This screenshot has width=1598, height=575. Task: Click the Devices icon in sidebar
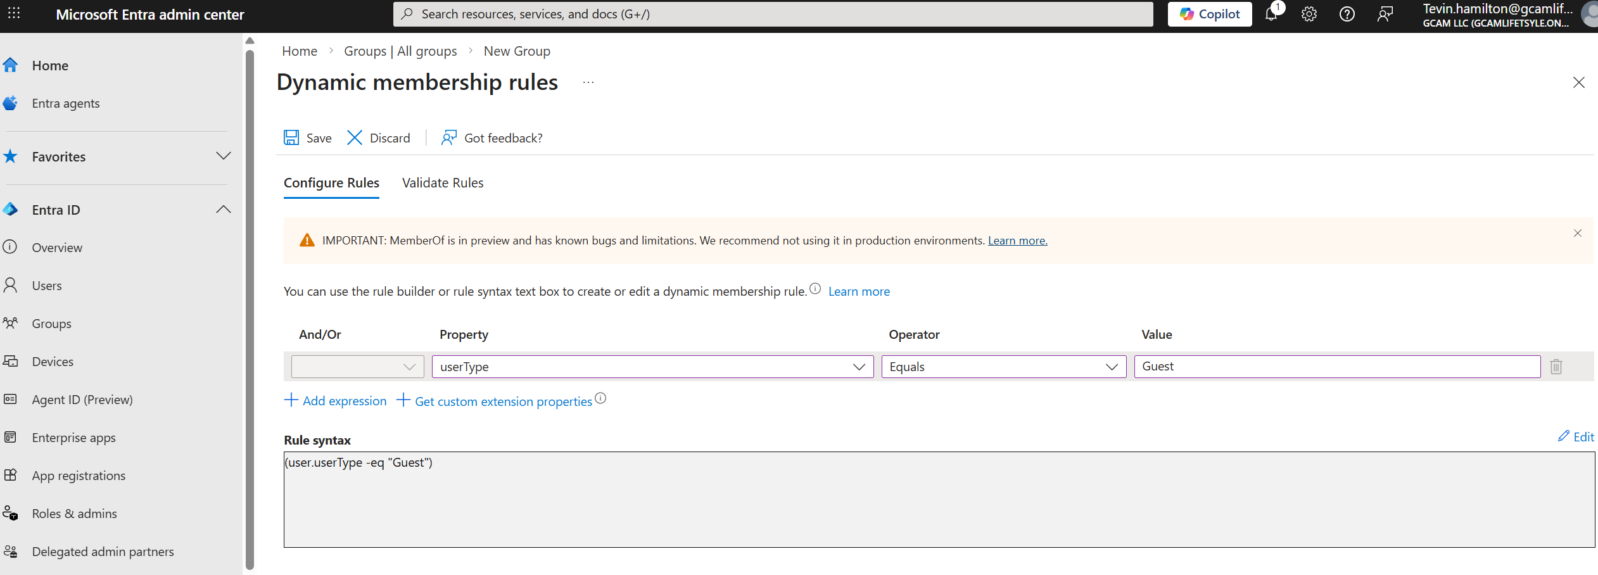pyautogui.click(x=10, y=361)
